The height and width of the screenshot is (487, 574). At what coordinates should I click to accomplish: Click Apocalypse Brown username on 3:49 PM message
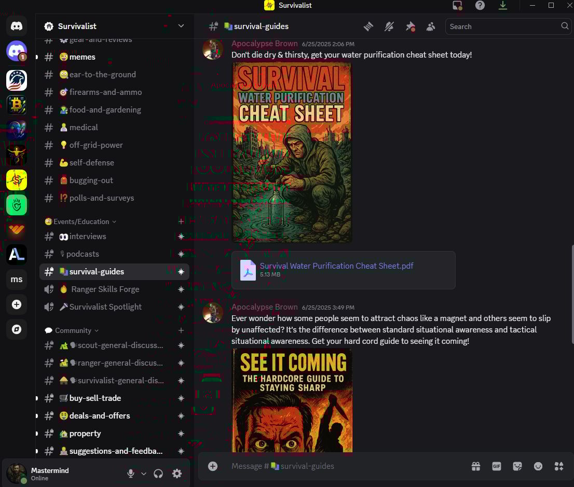point(264,307)
